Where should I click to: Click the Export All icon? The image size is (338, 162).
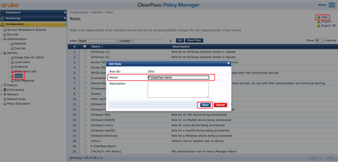[319, 26]
